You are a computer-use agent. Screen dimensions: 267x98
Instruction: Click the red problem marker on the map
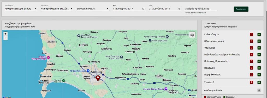[x=98, y=78]
